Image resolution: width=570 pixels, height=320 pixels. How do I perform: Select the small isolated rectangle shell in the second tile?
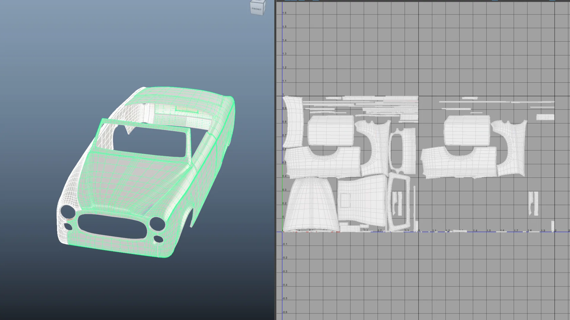pos(545,117)
